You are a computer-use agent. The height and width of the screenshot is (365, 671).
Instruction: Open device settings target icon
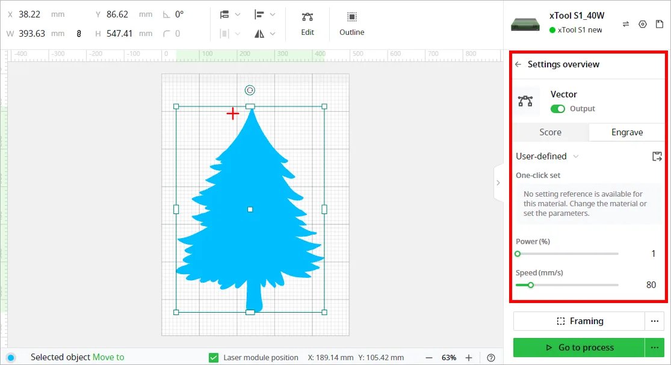tap(643, 25)
